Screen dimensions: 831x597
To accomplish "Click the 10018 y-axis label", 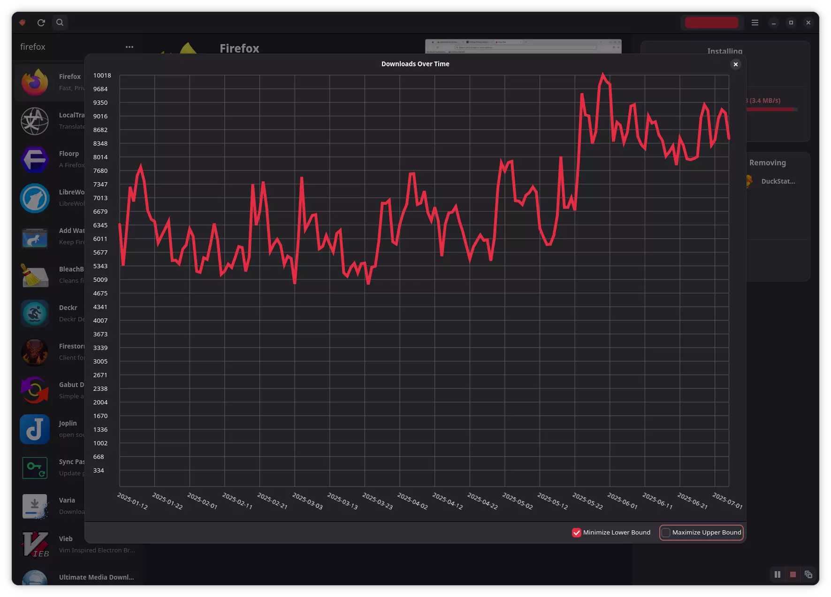I will [x=102, y=76].
